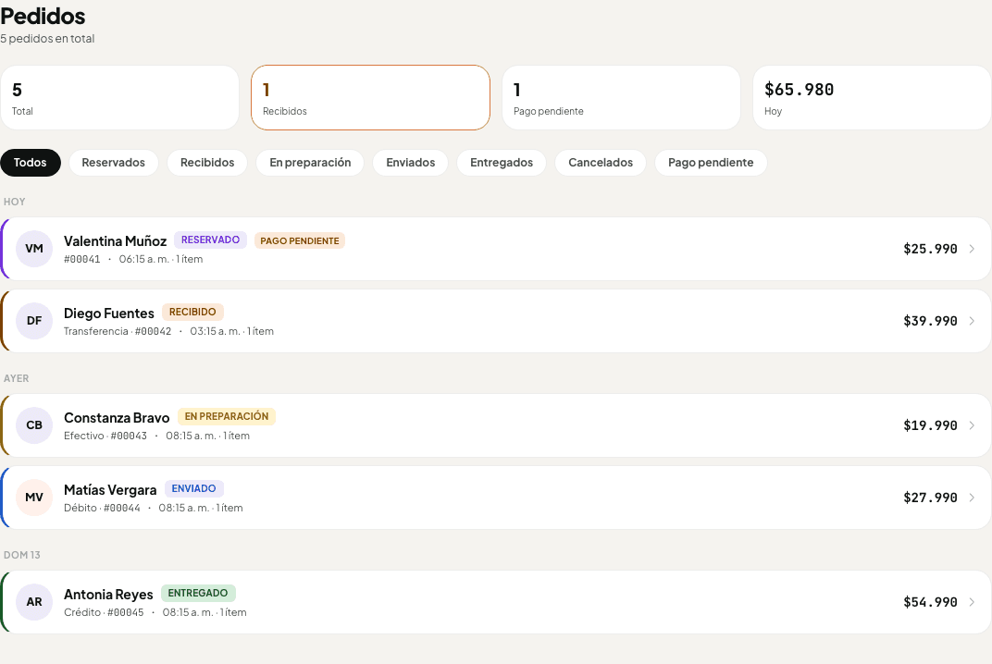Open Antonia Reyes order via its chevron
This screenshot has height=664, width=992.
point(972,601)
